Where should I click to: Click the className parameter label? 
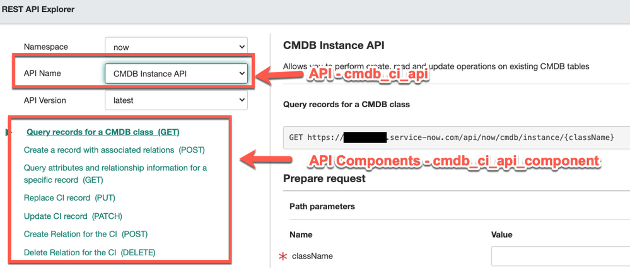[312, 256]
